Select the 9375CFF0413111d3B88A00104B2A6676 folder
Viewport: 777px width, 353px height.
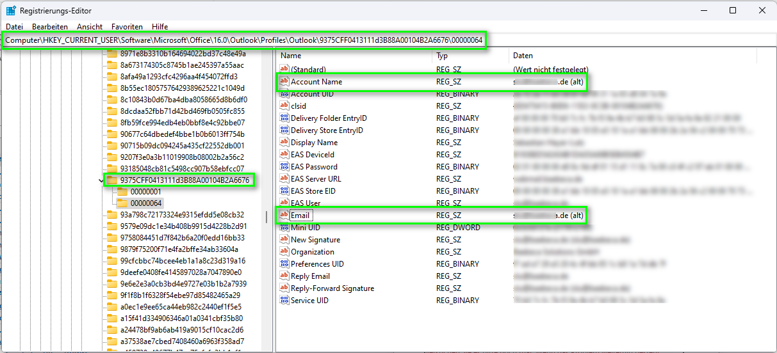pyautogui.click(x=184, y=180)
